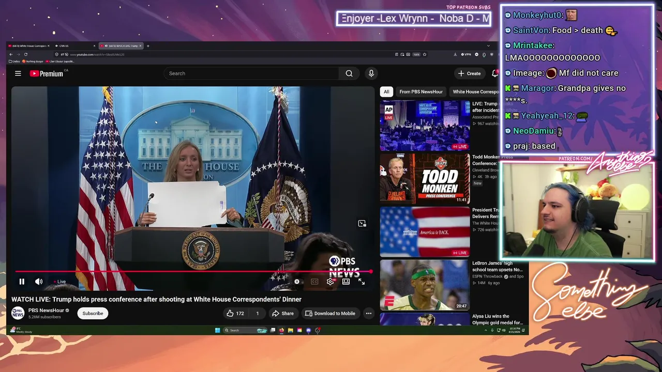Reload the page with the browser refresh icon
The image size is (662, 372).
tap(25, 54)
